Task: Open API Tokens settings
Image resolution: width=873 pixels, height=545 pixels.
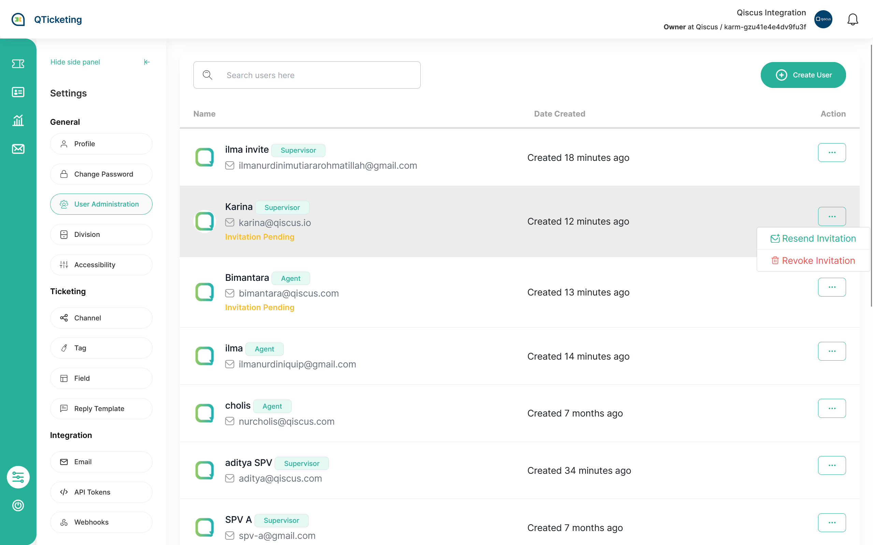Action: point(101,492)
